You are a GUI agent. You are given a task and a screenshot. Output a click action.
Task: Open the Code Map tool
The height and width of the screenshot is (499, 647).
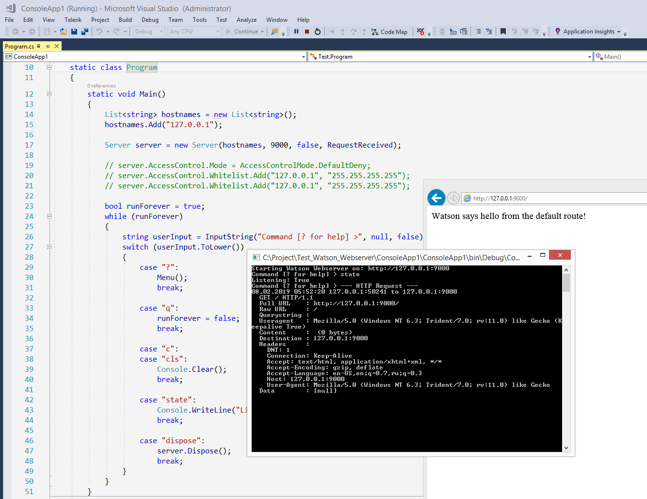389,32
